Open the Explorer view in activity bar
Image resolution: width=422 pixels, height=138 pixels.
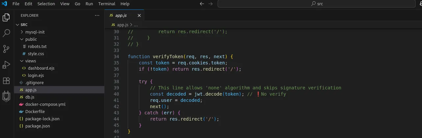pos(6,17)
